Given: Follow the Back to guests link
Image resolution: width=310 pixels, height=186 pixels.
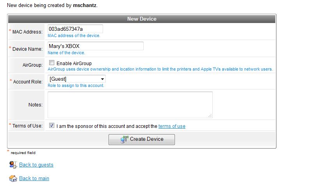Looking at the screenshot, I should click(36, 165).
